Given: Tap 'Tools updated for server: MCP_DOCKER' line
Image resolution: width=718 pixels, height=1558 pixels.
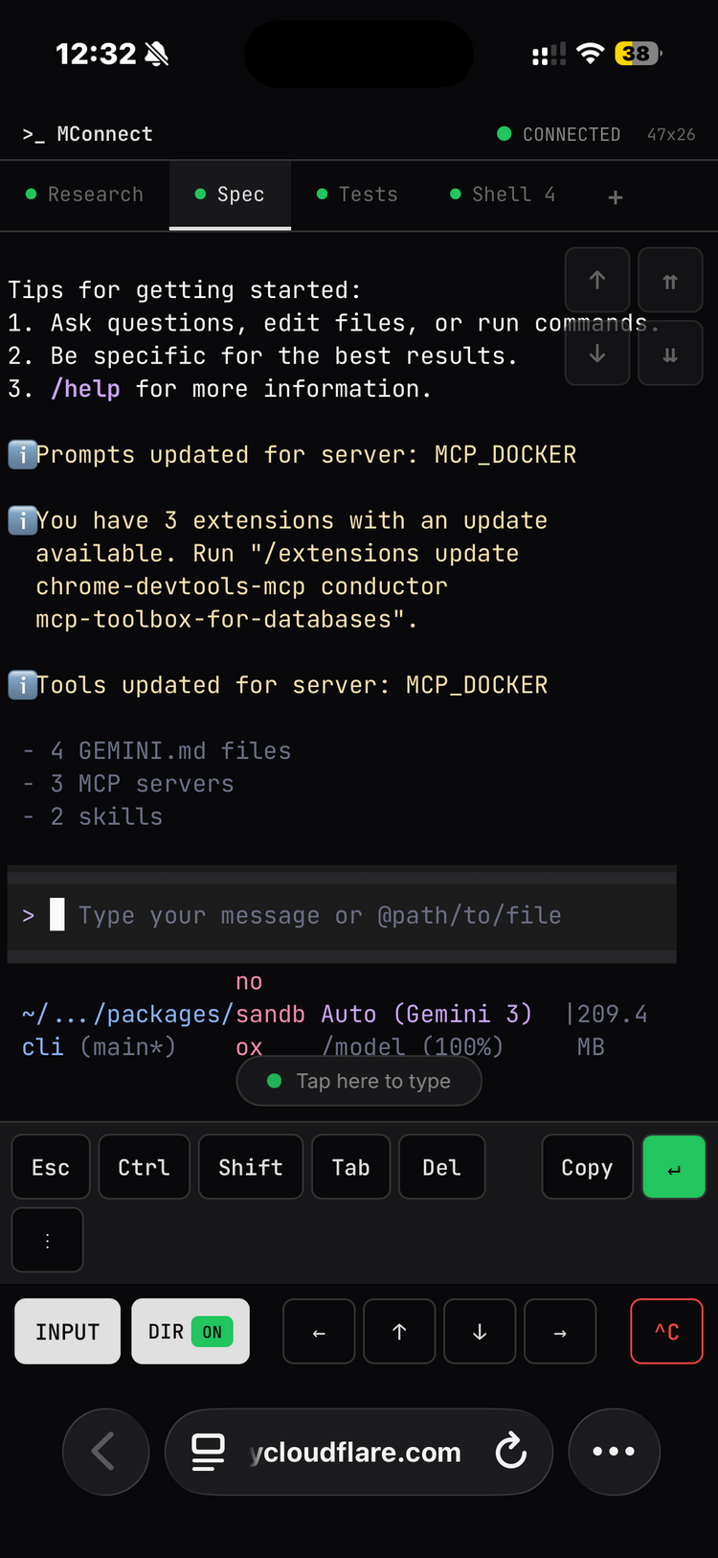Looking at the screenshot, I should 292,685.
